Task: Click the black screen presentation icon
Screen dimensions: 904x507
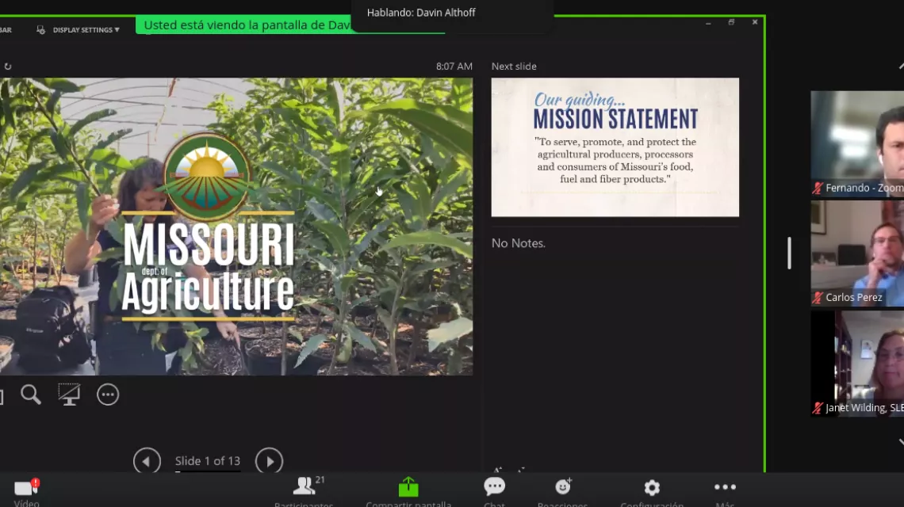Action: click(x=69, y=394)
